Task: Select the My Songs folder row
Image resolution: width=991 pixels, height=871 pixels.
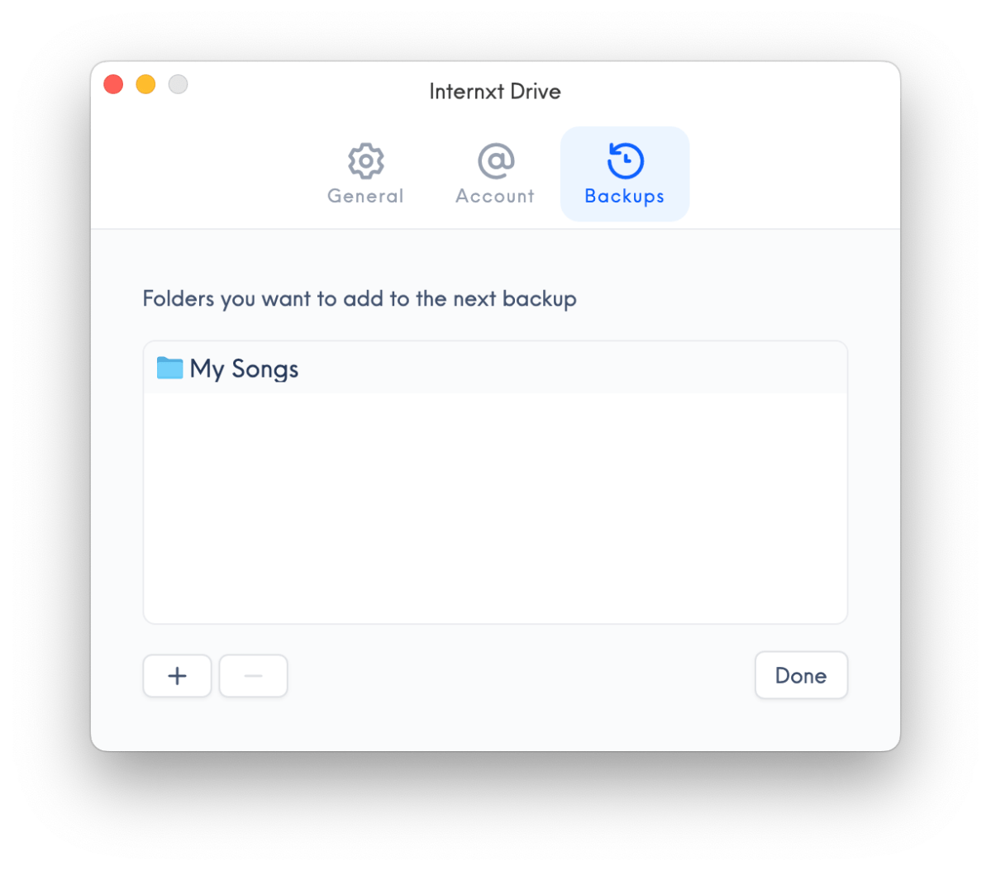Action: tap(496, 368)
